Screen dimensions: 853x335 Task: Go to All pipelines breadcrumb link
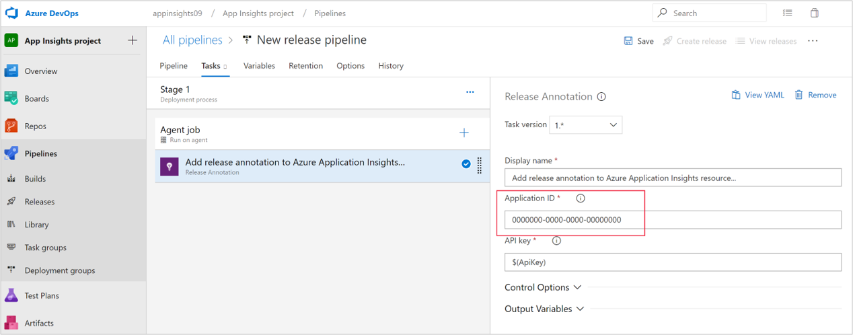[192, 40]
